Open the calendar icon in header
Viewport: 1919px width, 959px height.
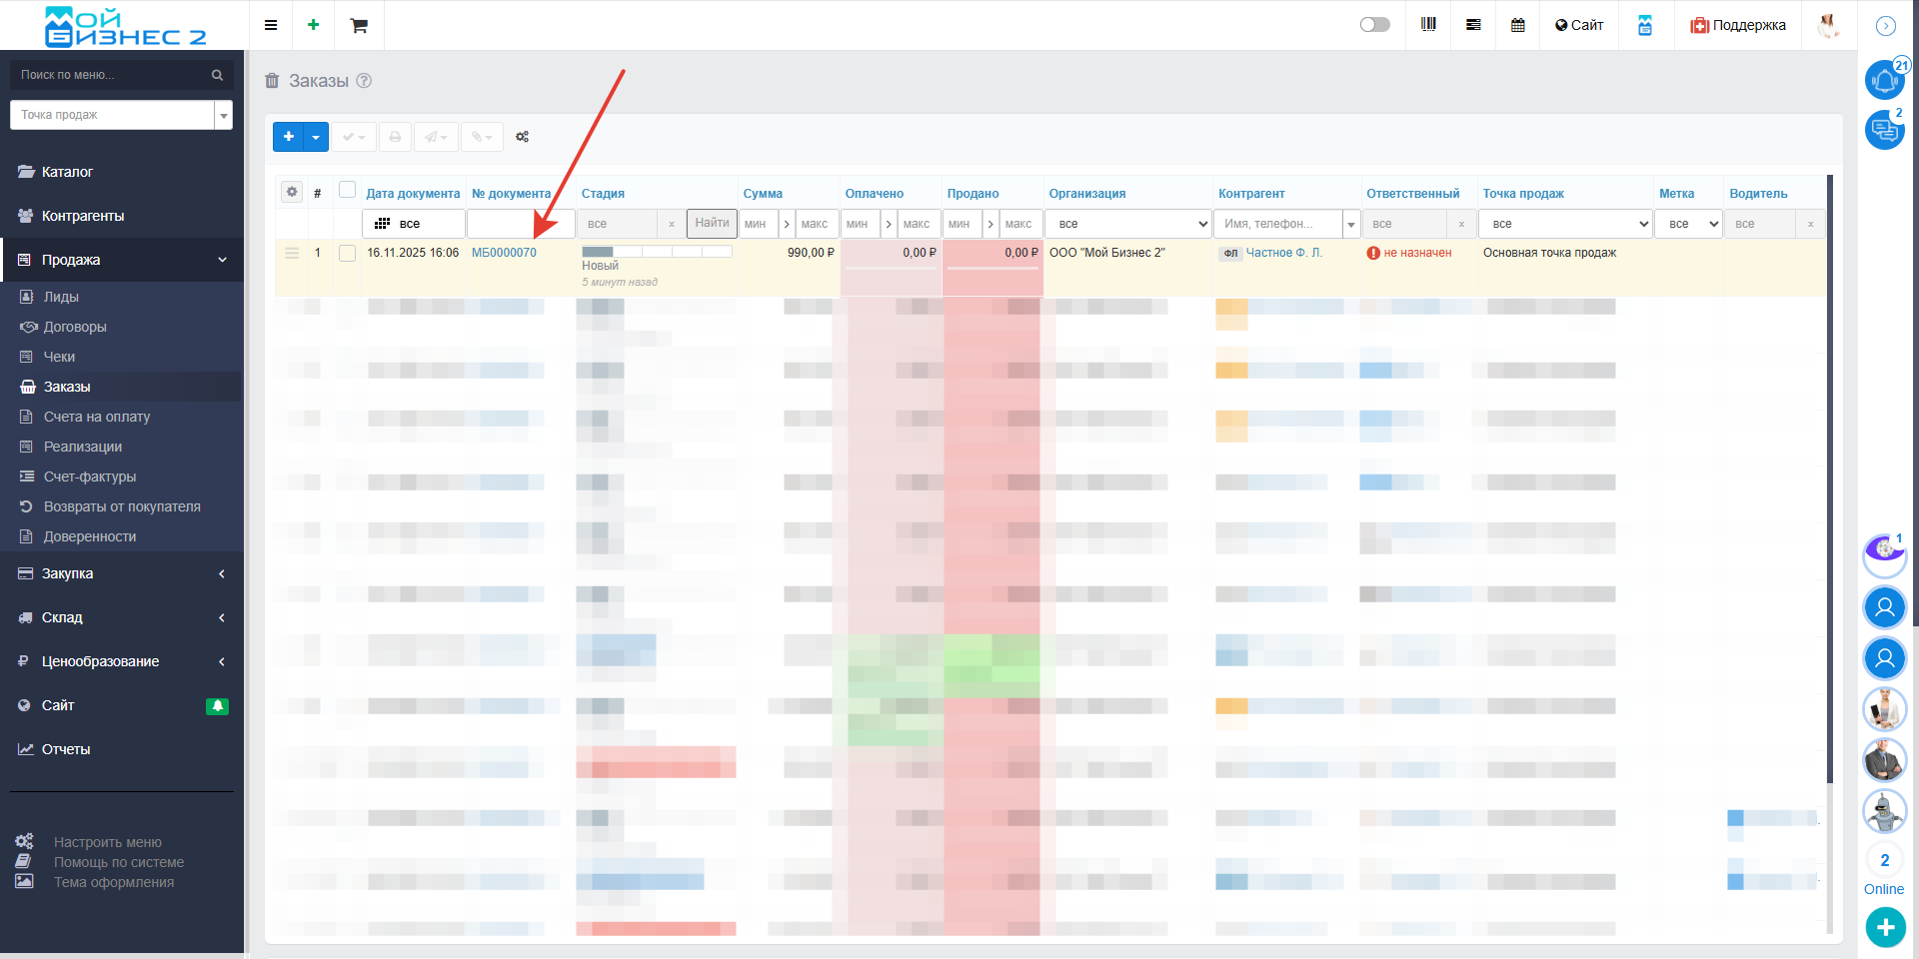[x=1517, y=25]
